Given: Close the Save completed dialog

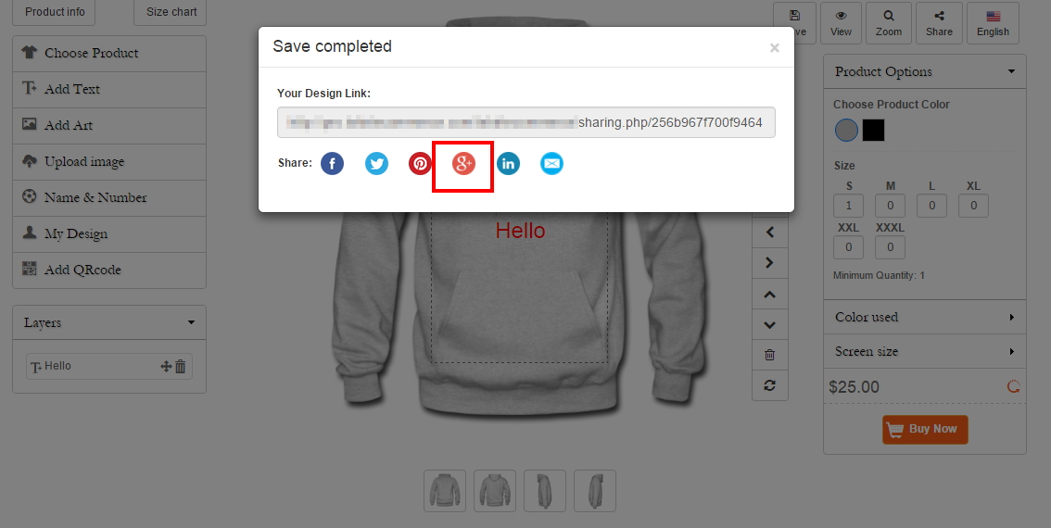Looking at the screenshot, I should pos(774,47).
